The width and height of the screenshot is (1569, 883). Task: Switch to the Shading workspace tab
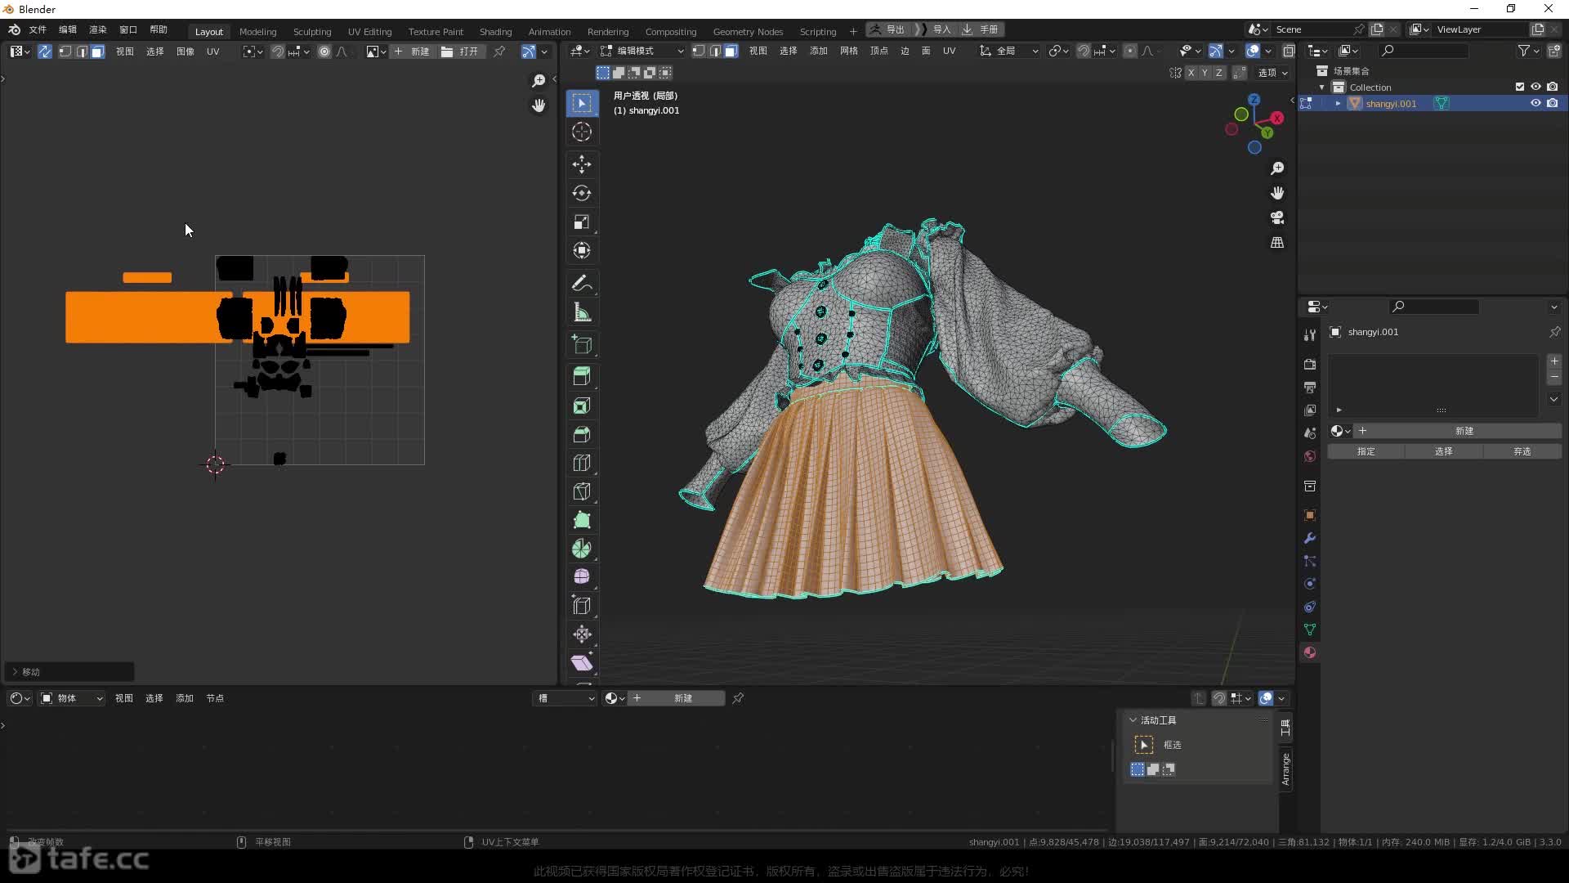(x=495, y=31)
